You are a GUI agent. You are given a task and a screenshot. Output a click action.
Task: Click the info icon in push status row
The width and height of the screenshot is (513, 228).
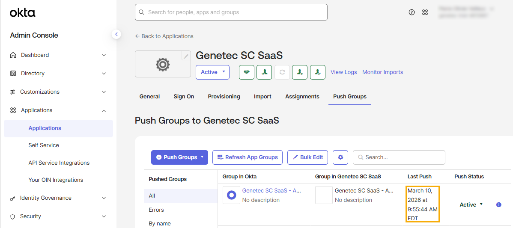click(x=498, y=205)
